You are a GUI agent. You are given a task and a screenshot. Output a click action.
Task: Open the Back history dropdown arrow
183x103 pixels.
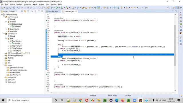[x=138, y=8]
